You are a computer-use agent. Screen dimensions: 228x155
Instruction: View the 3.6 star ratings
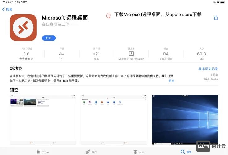click(26, 54)
